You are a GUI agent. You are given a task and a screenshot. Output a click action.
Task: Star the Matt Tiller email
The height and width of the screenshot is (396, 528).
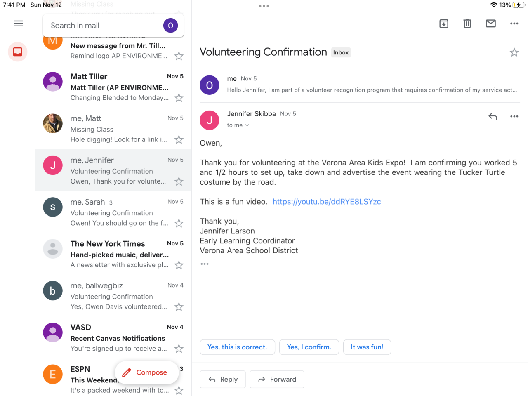pyautogui.click(x=179, y=98)
